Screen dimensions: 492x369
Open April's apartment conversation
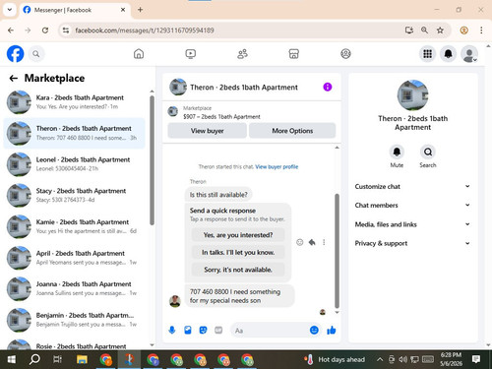pyautogui.click(x=75, y=258)
